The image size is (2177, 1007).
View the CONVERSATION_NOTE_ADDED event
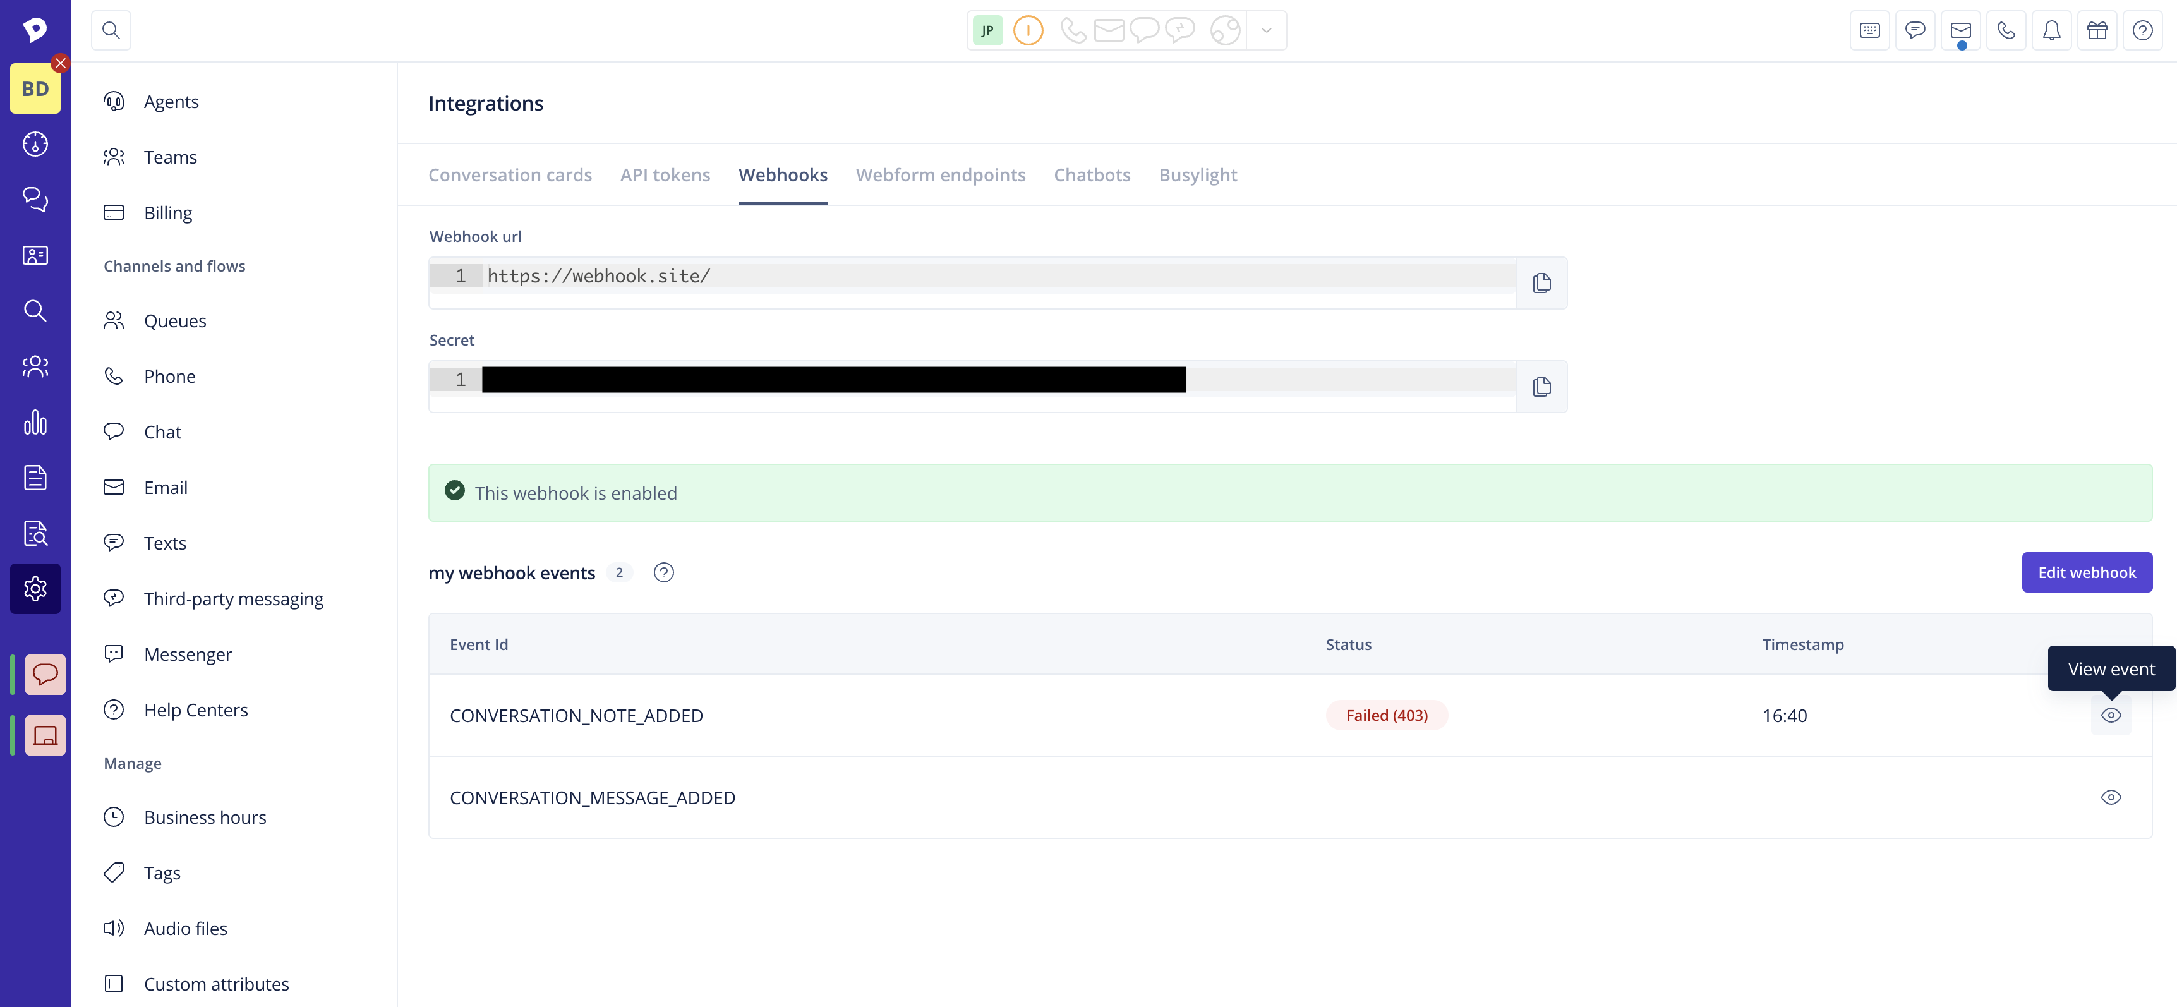[2110, 716]
